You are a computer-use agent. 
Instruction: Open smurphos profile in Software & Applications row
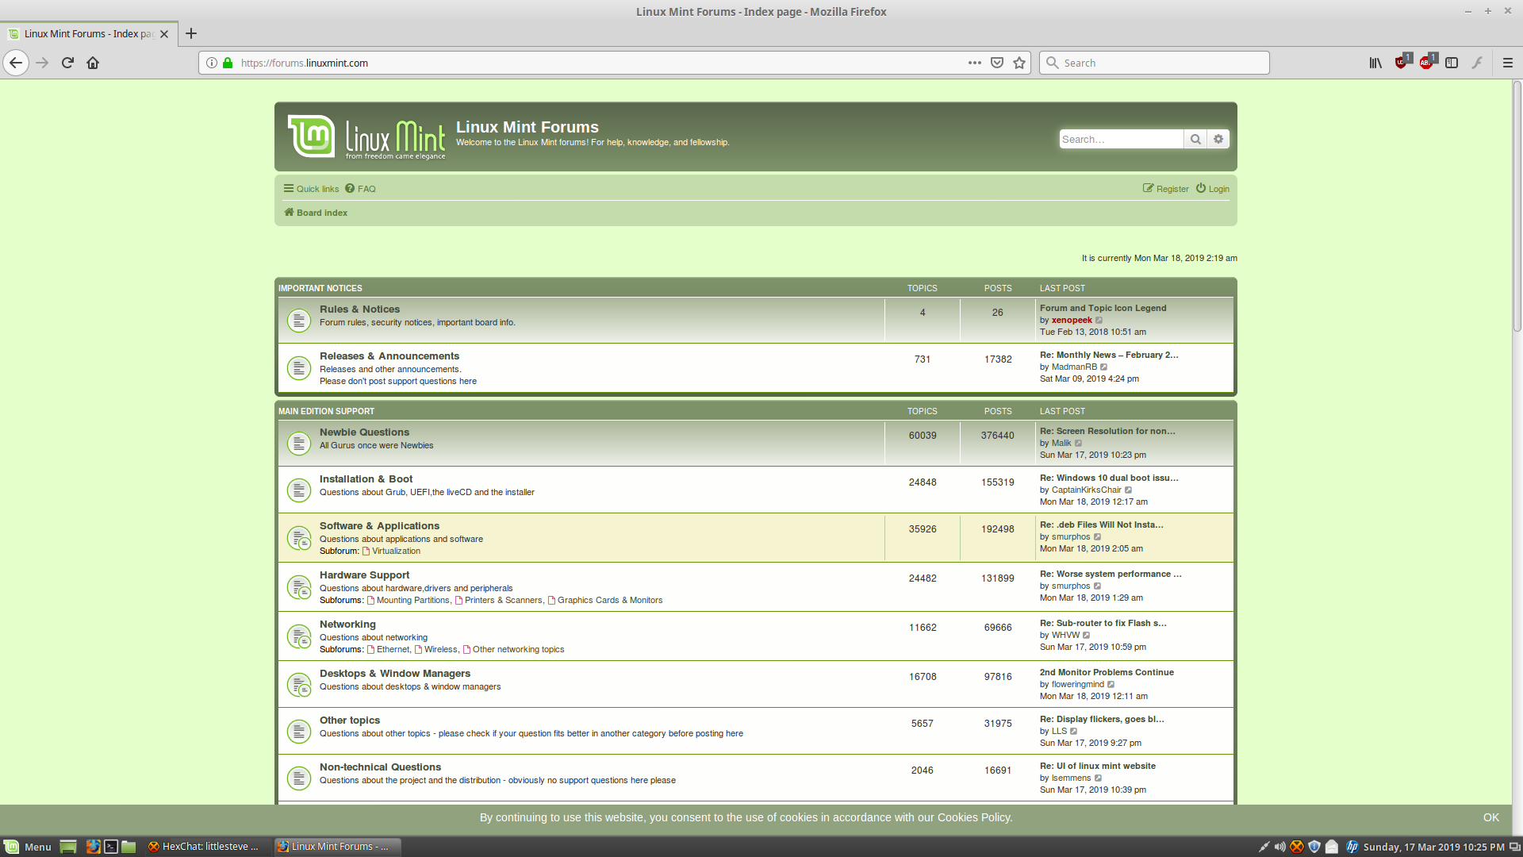point(1071,537)
